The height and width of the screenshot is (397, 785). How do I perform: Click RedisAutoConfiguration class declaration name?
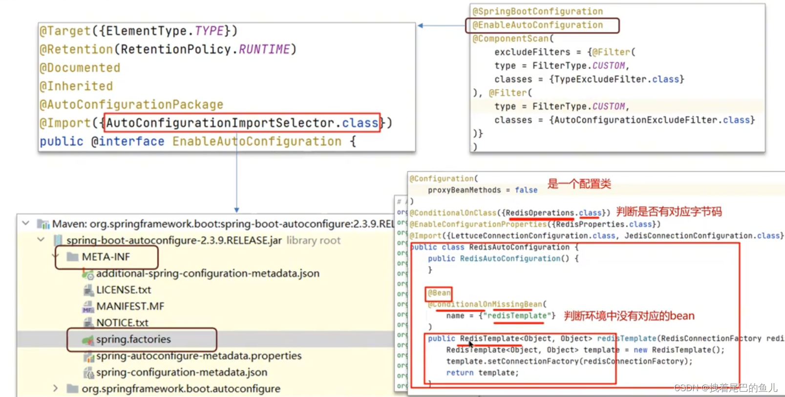click(519, 247)
